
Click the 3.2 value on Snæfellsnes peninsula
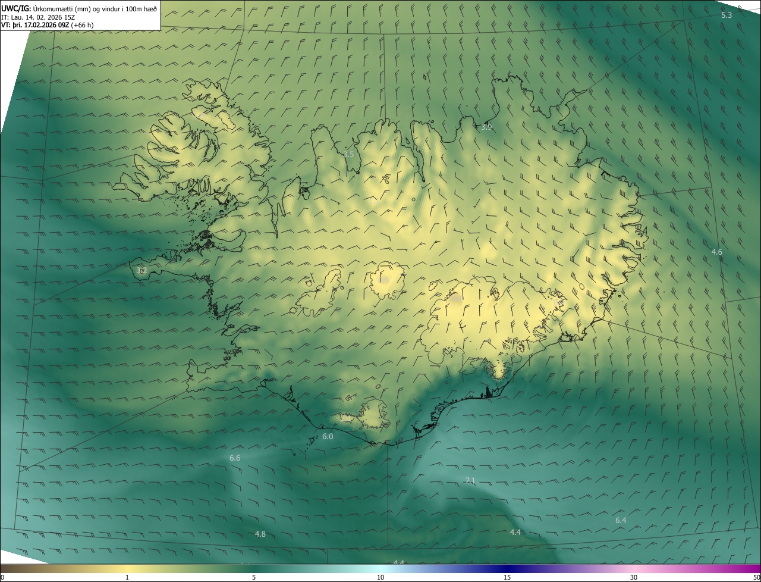[141, 270]
